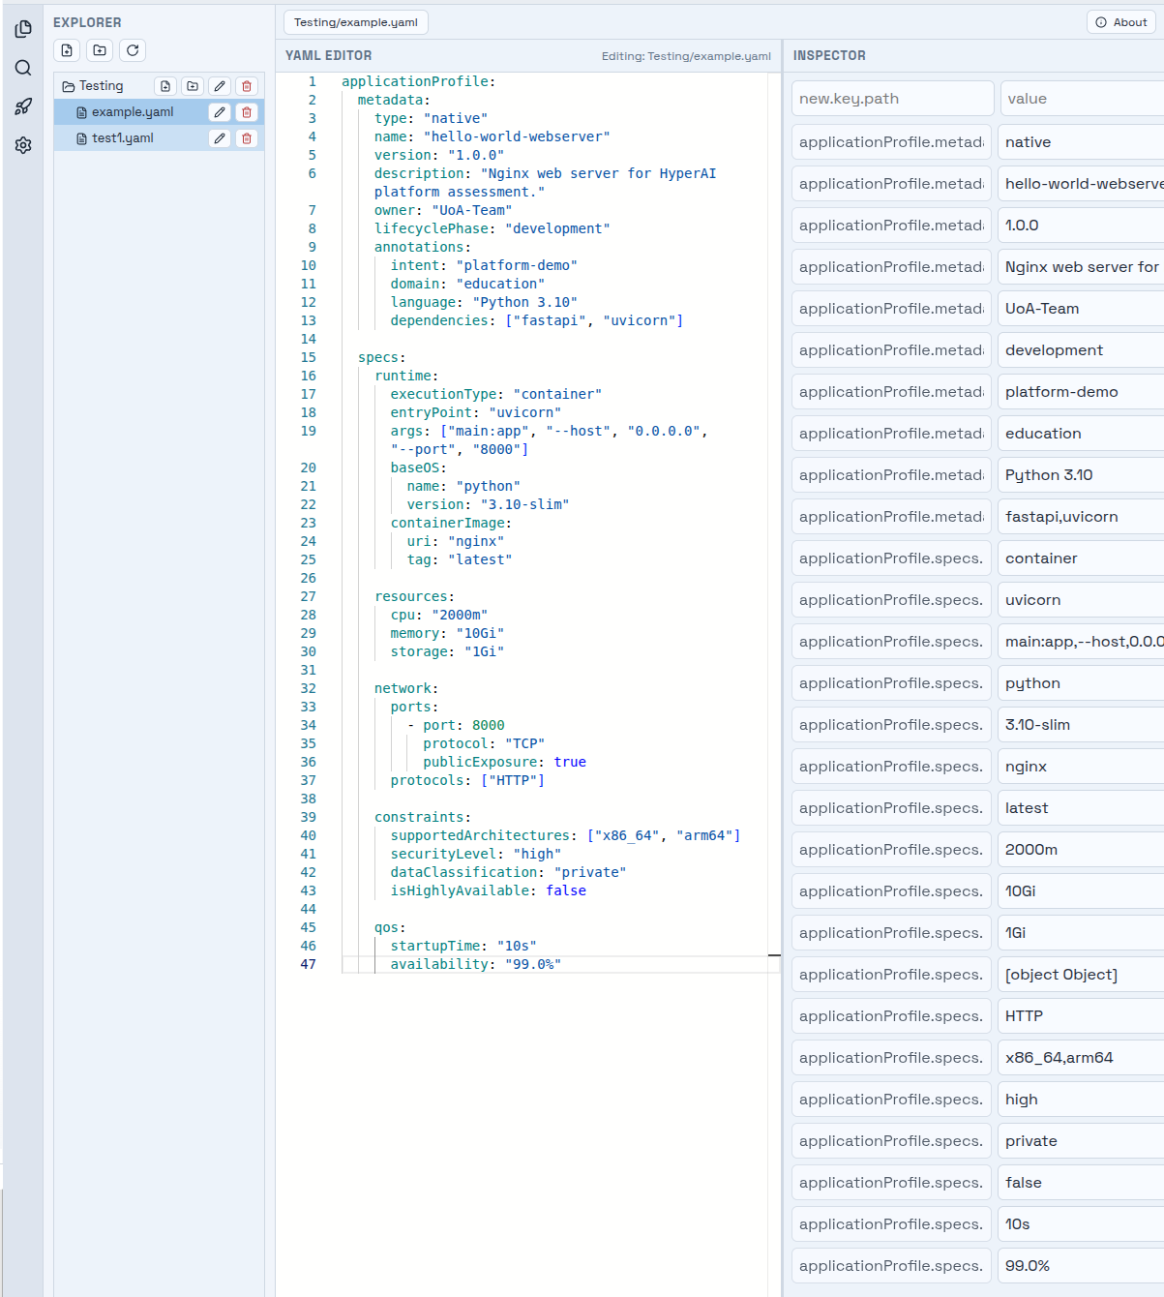Edit the 'education' value field
This screenshot has height=1297, width=1164.
coord(1081,434)
